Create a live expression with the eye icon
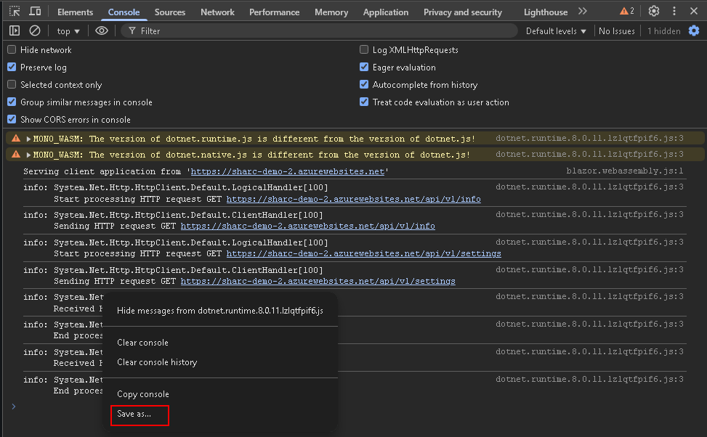The height and width of the screenshot is (437, 707). [x=102, y=30]
